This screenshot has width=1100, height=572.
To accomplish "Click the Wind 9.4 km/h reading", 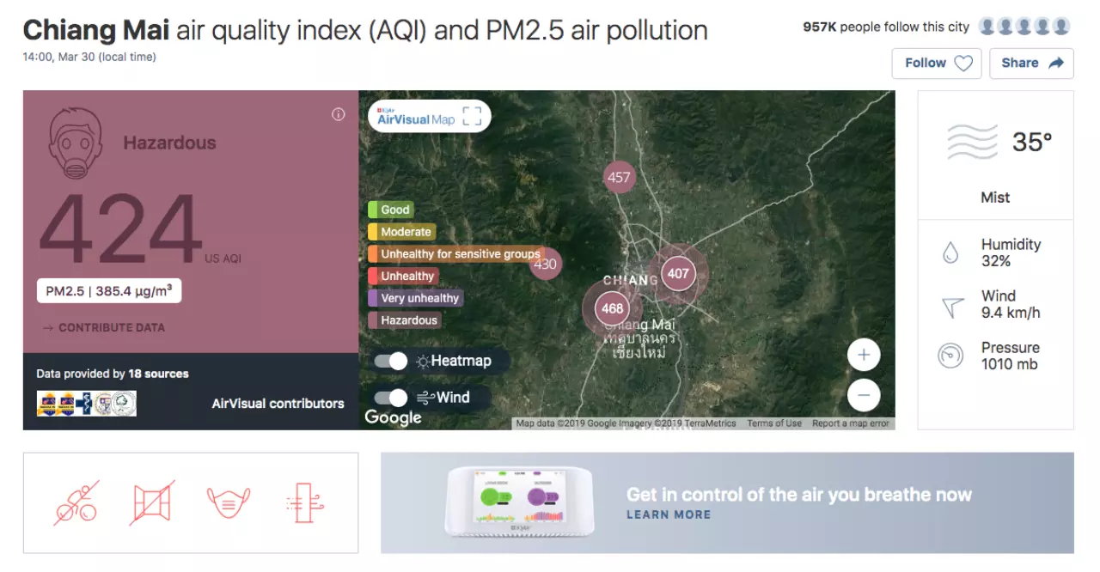I will (1011, 304).
